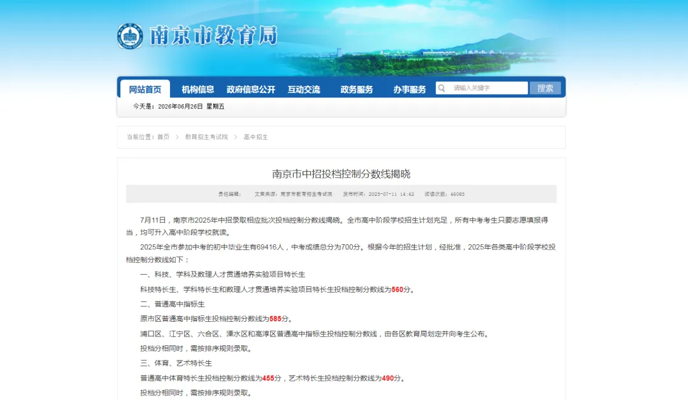Click heading 二、普通高中指标生
Screen dimensions: 688x400
tap(173, 304)
